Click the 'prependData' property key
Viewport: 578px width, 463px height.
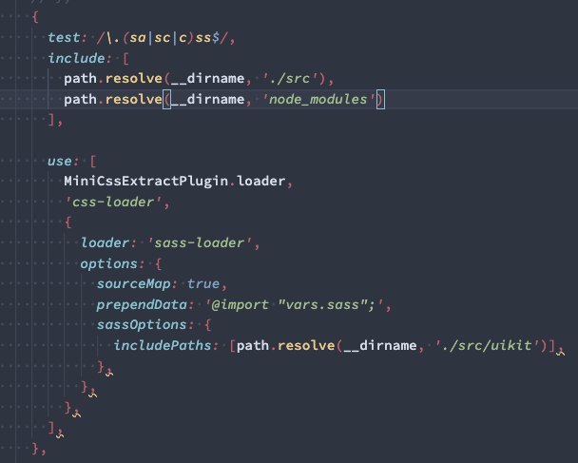142,305
